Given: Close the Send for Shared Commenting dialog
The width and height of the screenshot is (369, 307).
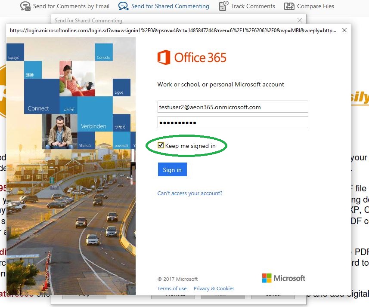Looking at the screenshot, I should [x=300, y=20].
